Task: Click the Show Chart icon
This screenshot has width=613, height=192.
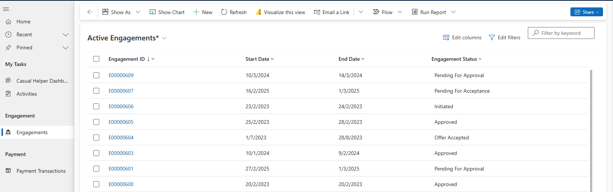Action: [153, 12]
